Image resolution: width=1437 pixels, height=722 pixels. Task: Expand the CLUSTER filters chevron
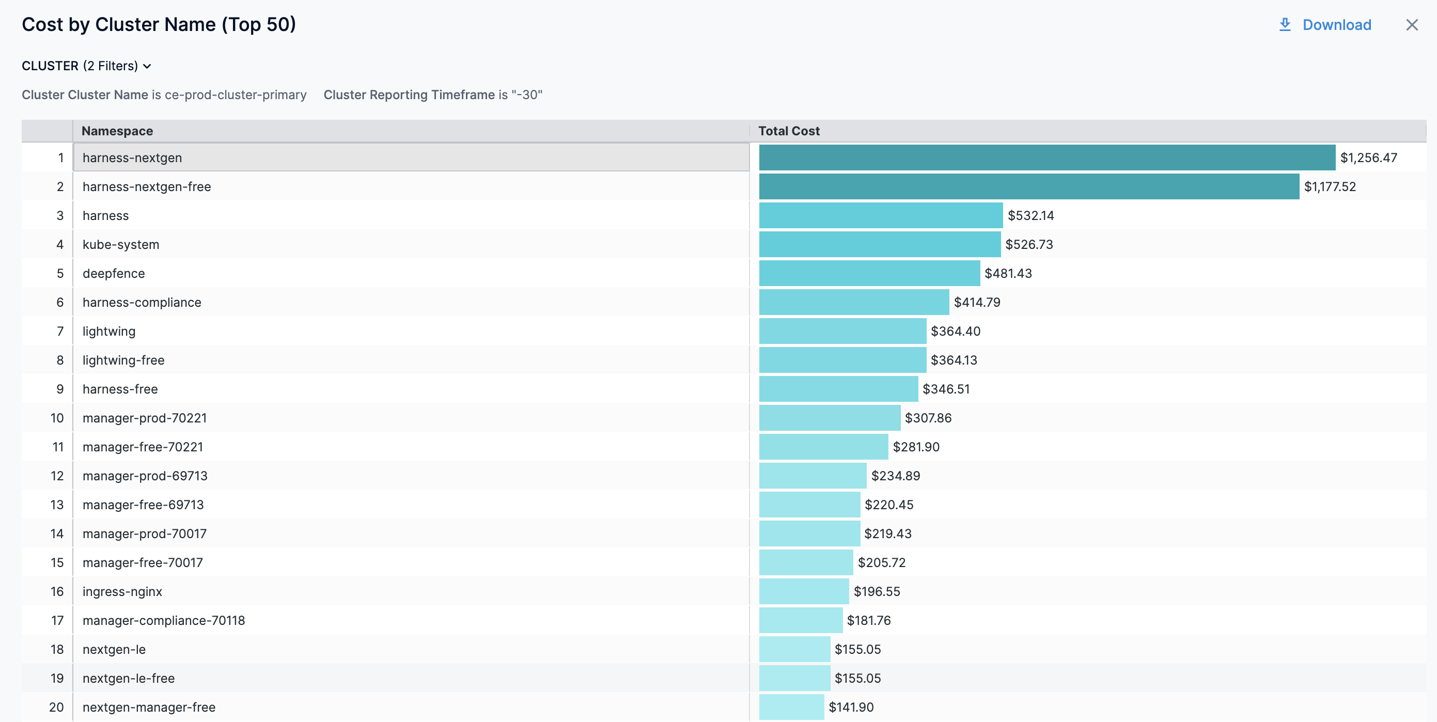click(x=147, y=67)
